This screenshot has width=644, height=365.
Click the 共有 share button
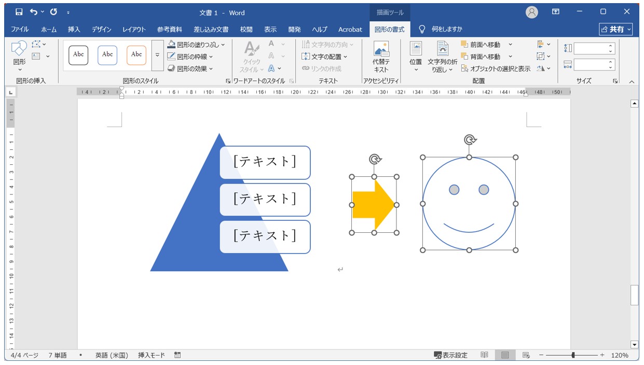pos(616,30)
